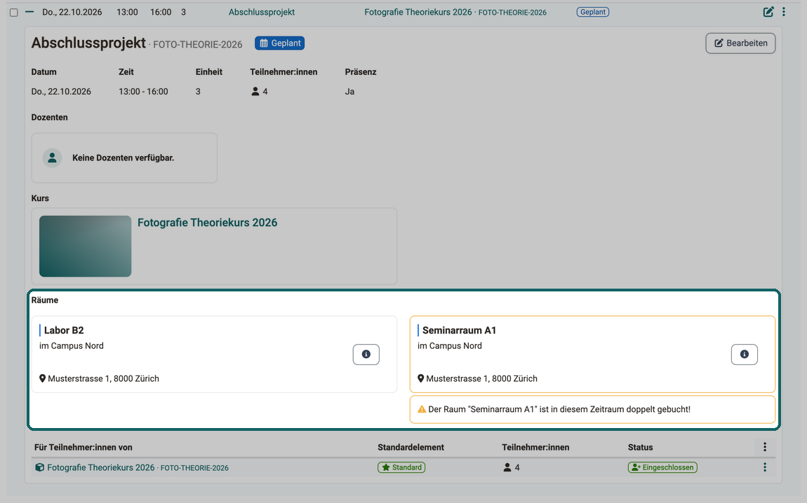Open Abschlussprojekt link in the top row
This screenshot has height=503, width=807.
coord(262,12)
